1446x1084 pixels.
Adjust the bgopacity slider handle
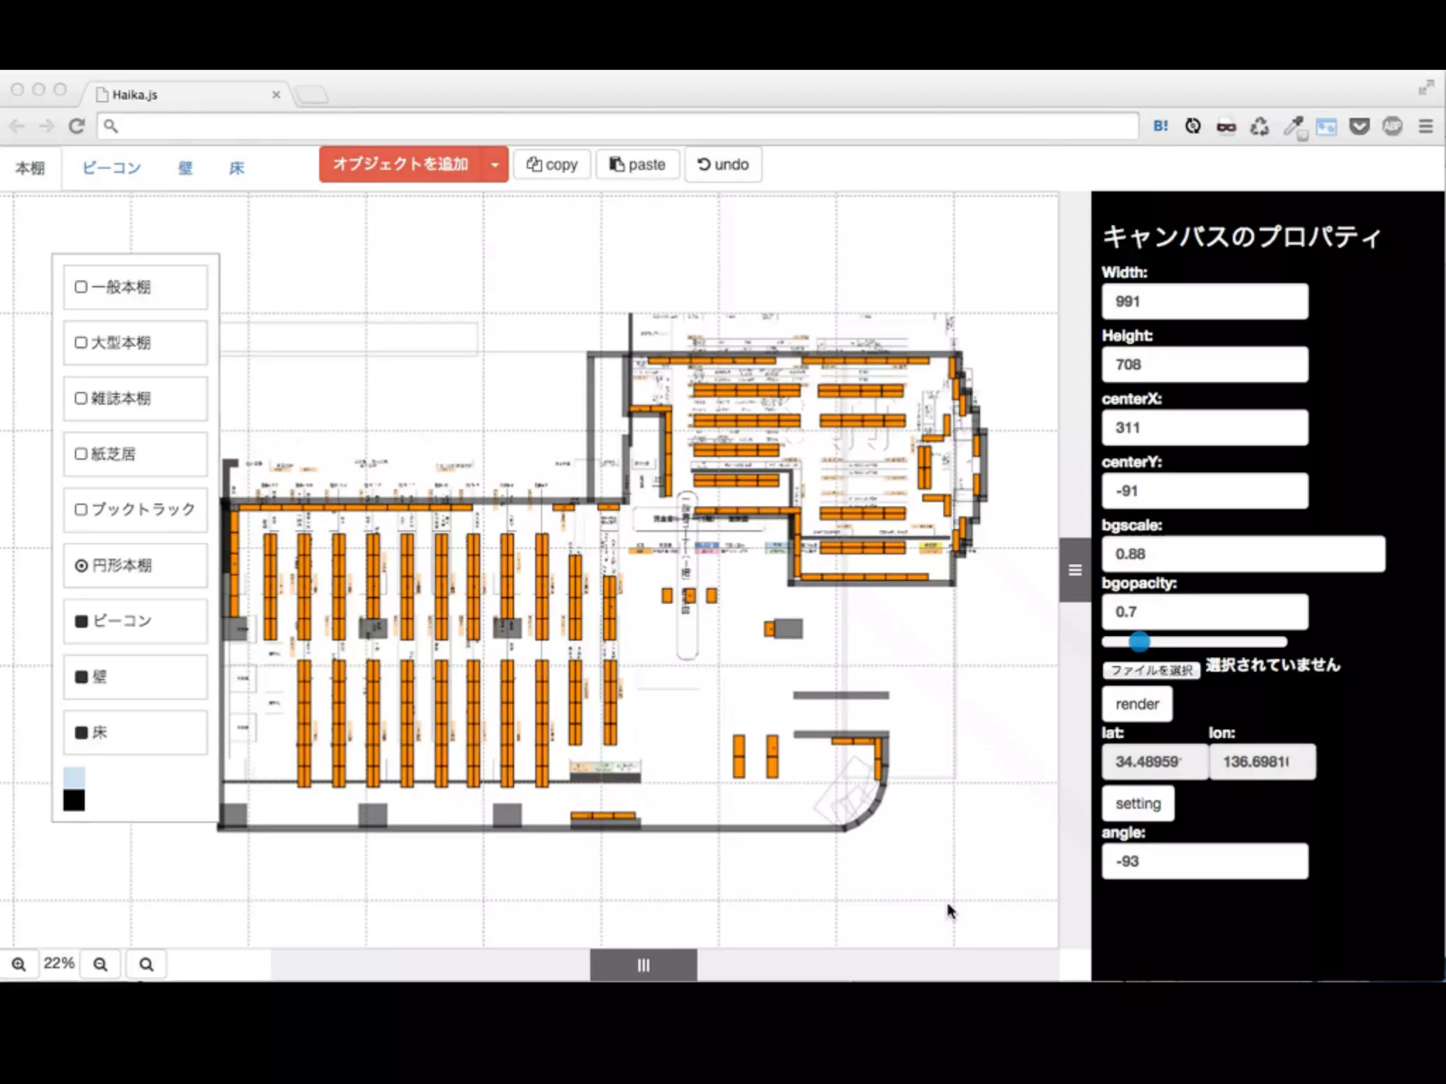click(1139, 642)
